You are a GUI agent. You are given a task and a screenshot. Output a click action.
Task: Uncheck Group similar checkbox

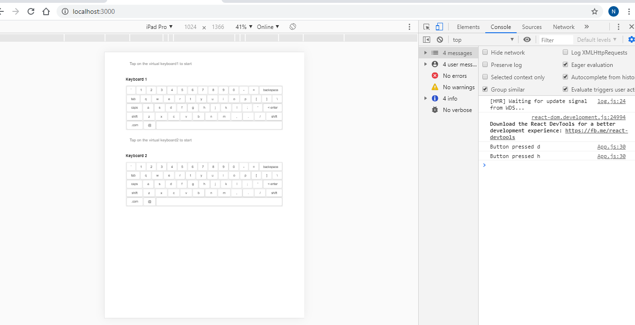[485, 90]
